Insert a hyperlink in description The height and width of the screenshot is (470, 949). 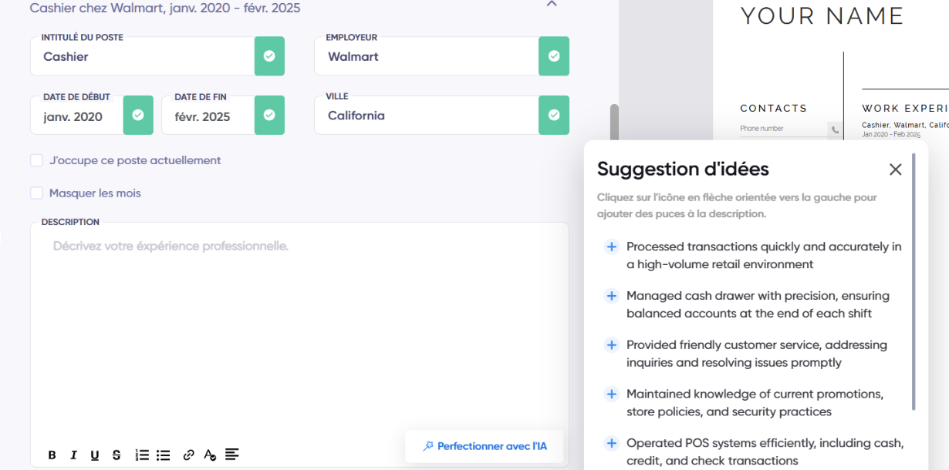point(188,455)
